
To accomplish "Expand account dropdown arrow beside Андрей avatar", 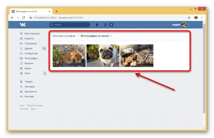I will 189,25.
